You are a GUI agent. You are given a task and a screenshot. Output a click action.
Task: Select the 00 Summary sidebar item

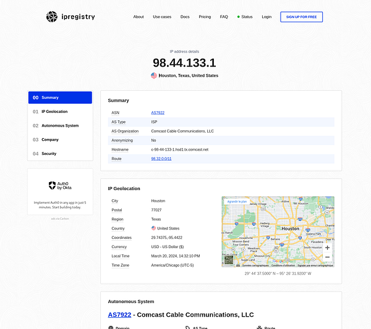[x=60, y=98]
